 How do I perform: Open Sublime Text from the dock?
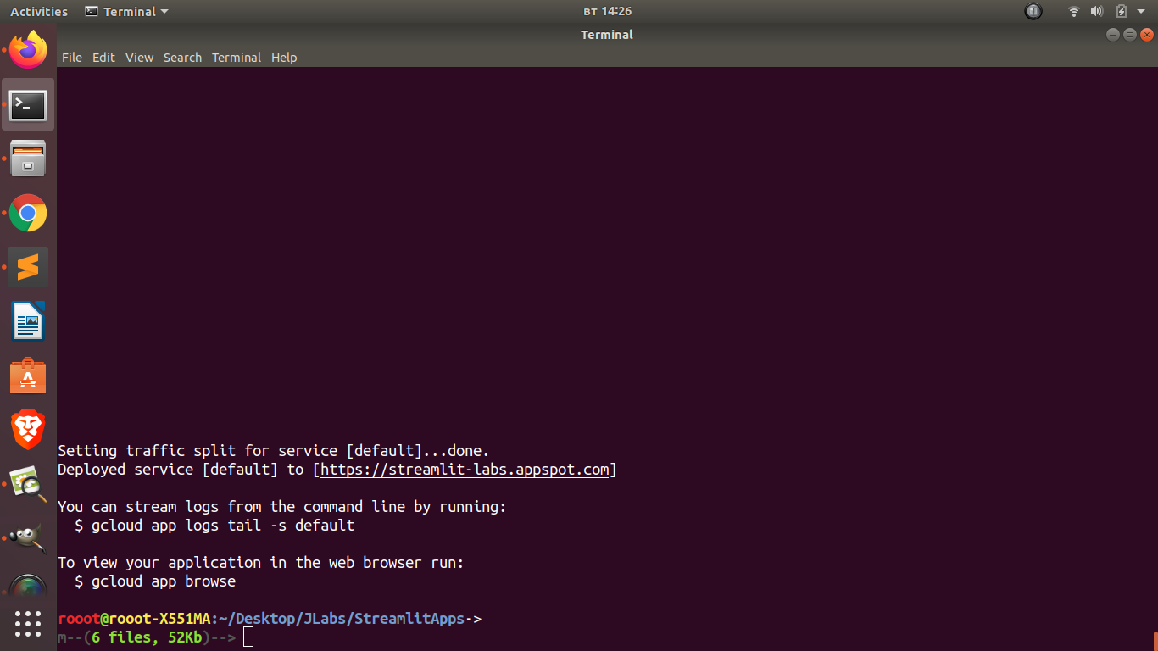pos(28,267)
